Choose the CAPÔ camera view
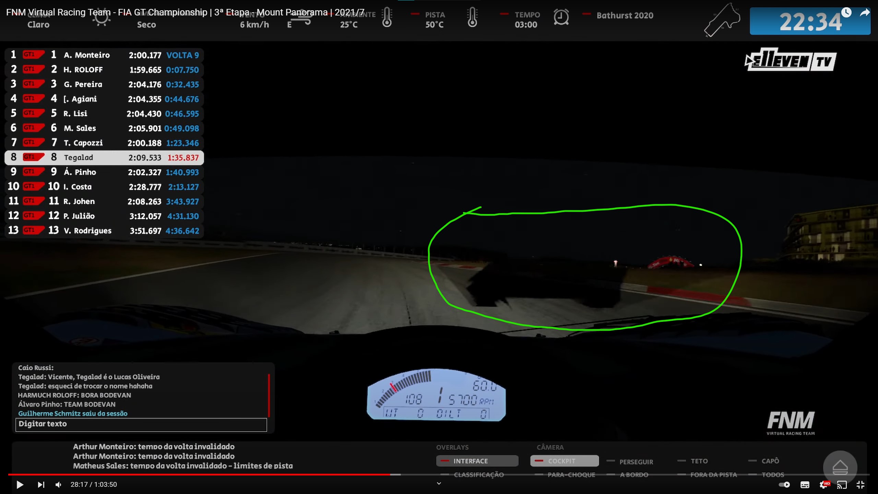878x494 pixels. pos(770,461)
